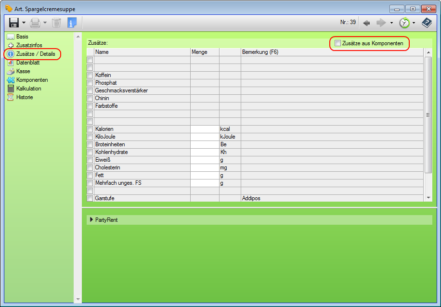Go to previous record with left arrow

(x=366, y=23)
